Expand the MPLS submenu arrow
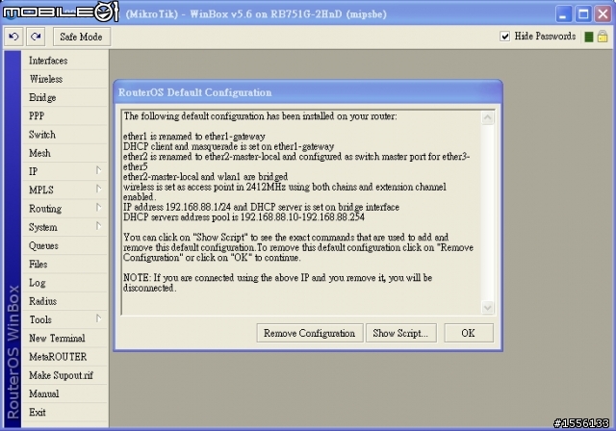Screen dimensions: 616x431 [x=98, y=190]
